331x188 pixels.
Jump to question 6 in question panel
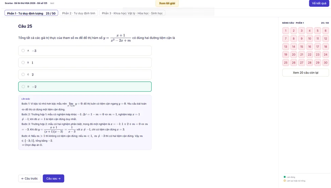(325, 31)
